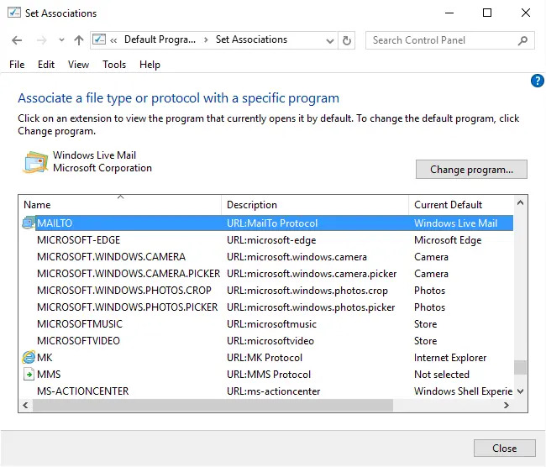Click the Set Associations breadcrumb
Screen dimensions: 546x467
(x=251, y=39)
